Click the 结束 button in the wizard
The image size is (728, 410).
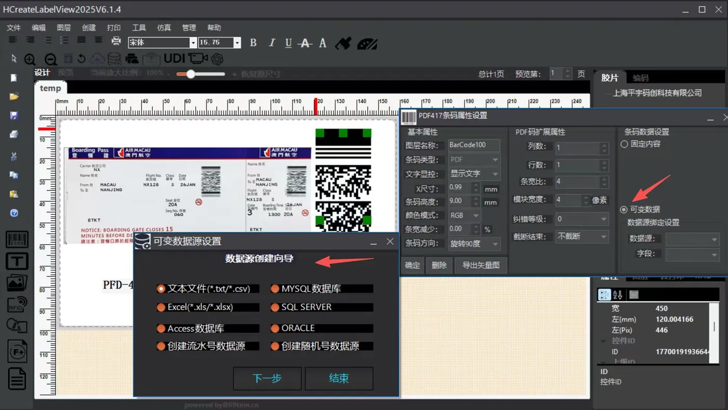coord(339,378)
